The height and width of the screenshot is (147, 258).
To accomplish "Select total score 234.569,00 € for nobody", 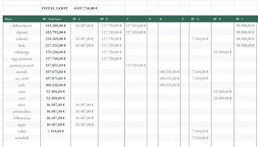I will click(x=56, y=39).
